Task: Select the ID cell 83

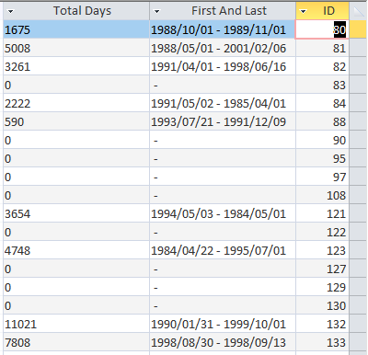Action: pyautogui.click(x=322, y=85)
